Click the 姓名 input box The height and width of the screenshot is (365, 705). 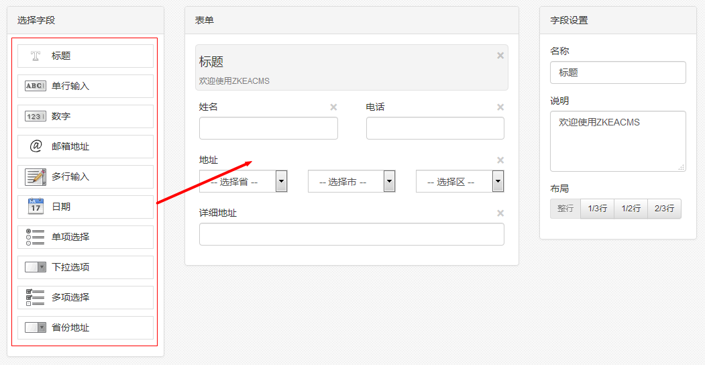point(268,128)
